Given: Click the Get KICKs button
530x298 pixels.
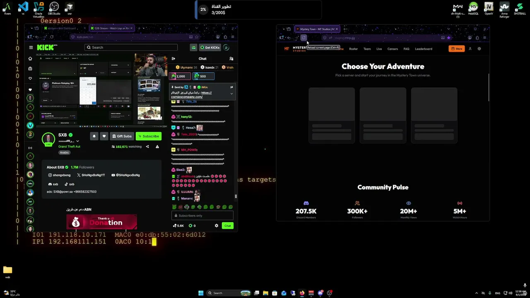Looking at the screenshot, I should (x=210, y=48).
